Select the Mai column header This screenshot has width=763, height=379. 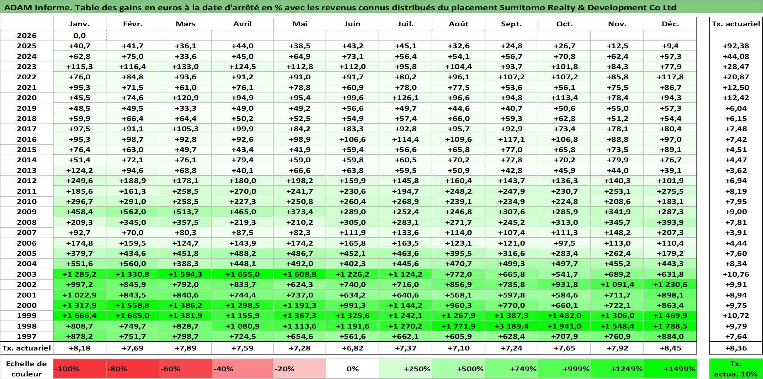tap(300, 24)
